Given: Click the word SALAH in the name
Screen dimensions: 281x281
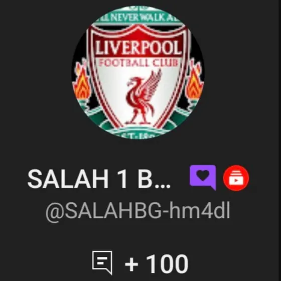Looking at the screenshot, I should coord(68,179).
